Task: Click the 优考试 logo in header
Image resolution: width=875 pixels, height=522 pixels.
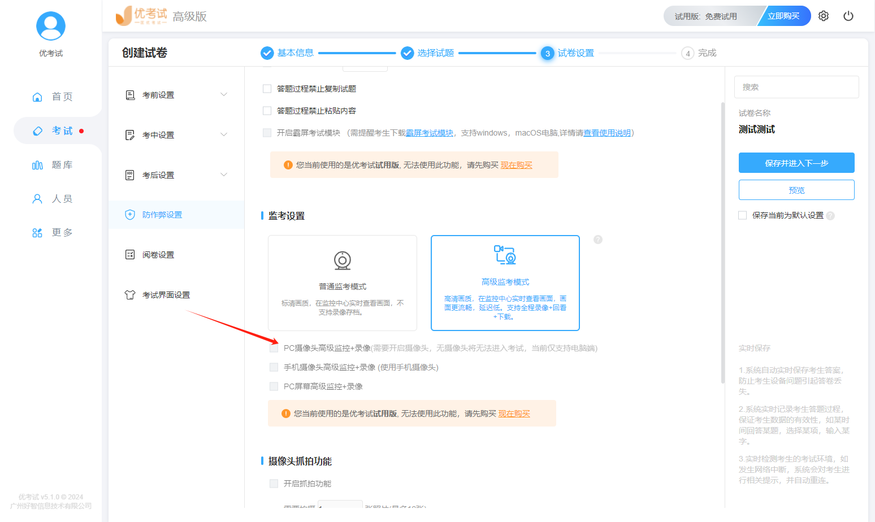Action: point(141,16)
